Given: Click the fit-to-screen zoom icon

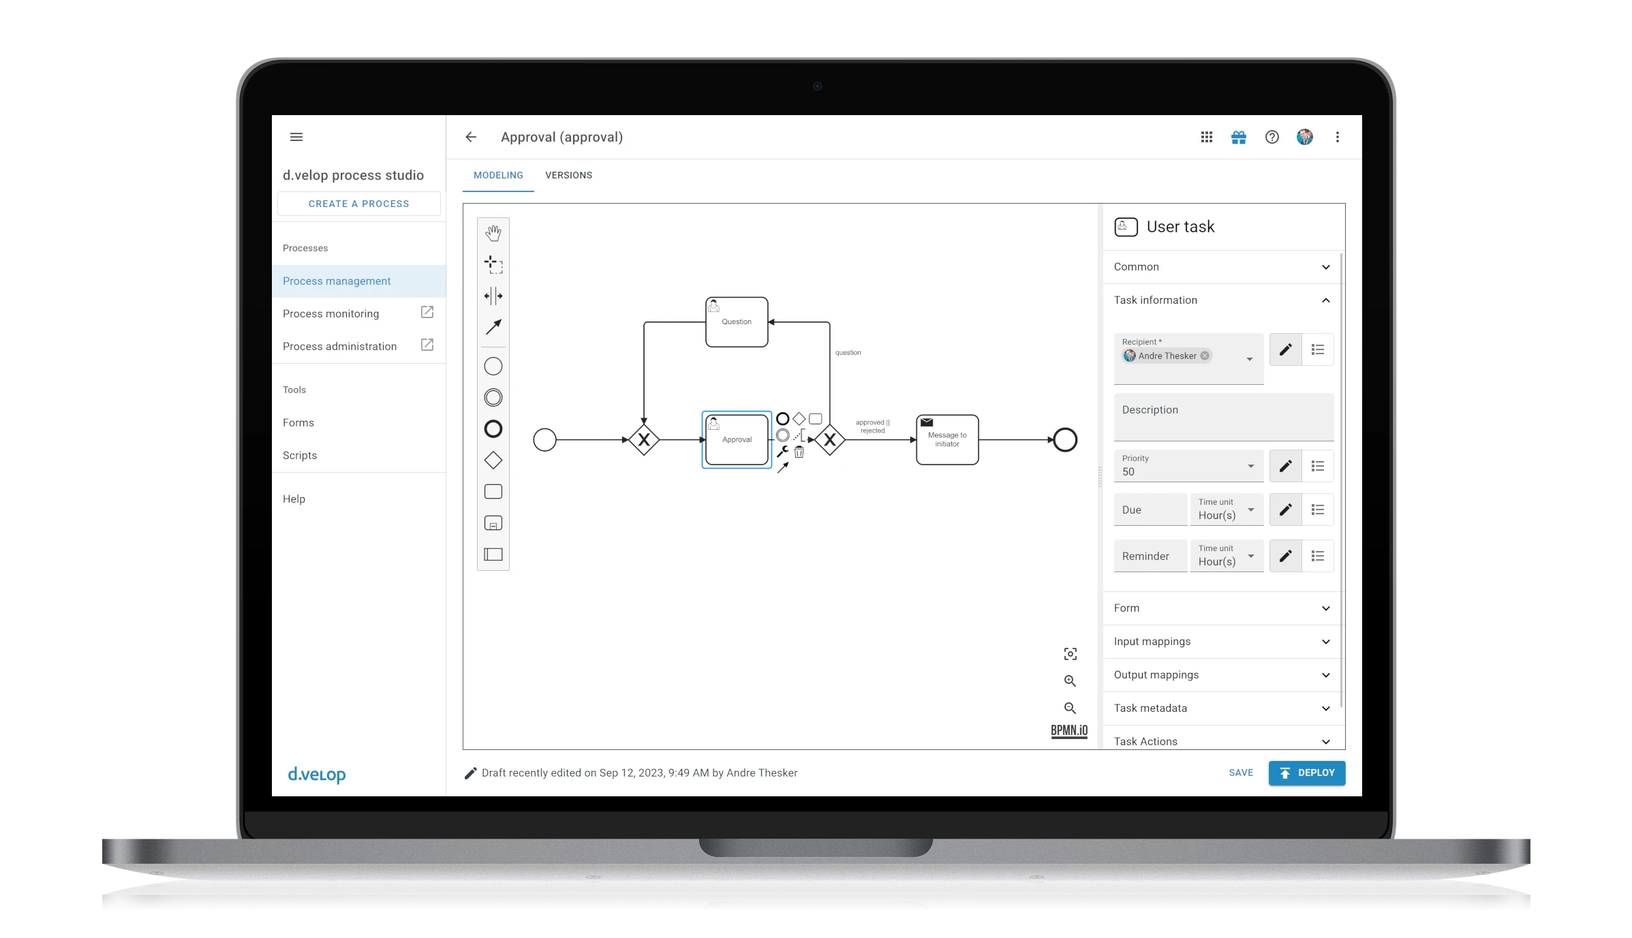Looking at the screenshot, I should (x=1071, y=655).
